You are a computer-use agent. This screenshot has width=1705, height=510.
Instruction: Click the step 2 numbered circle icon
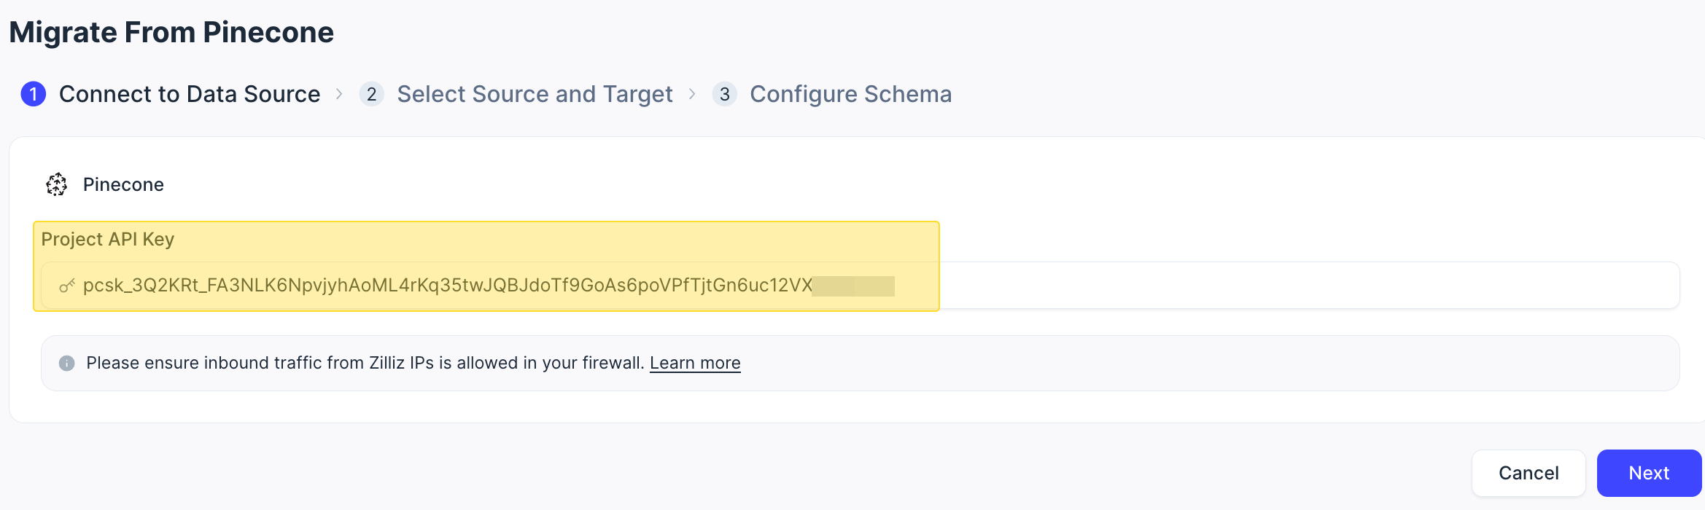(x=372, y=94)
